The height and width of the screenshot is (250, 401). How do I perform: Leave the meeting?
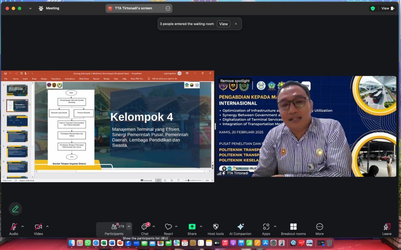387,229
